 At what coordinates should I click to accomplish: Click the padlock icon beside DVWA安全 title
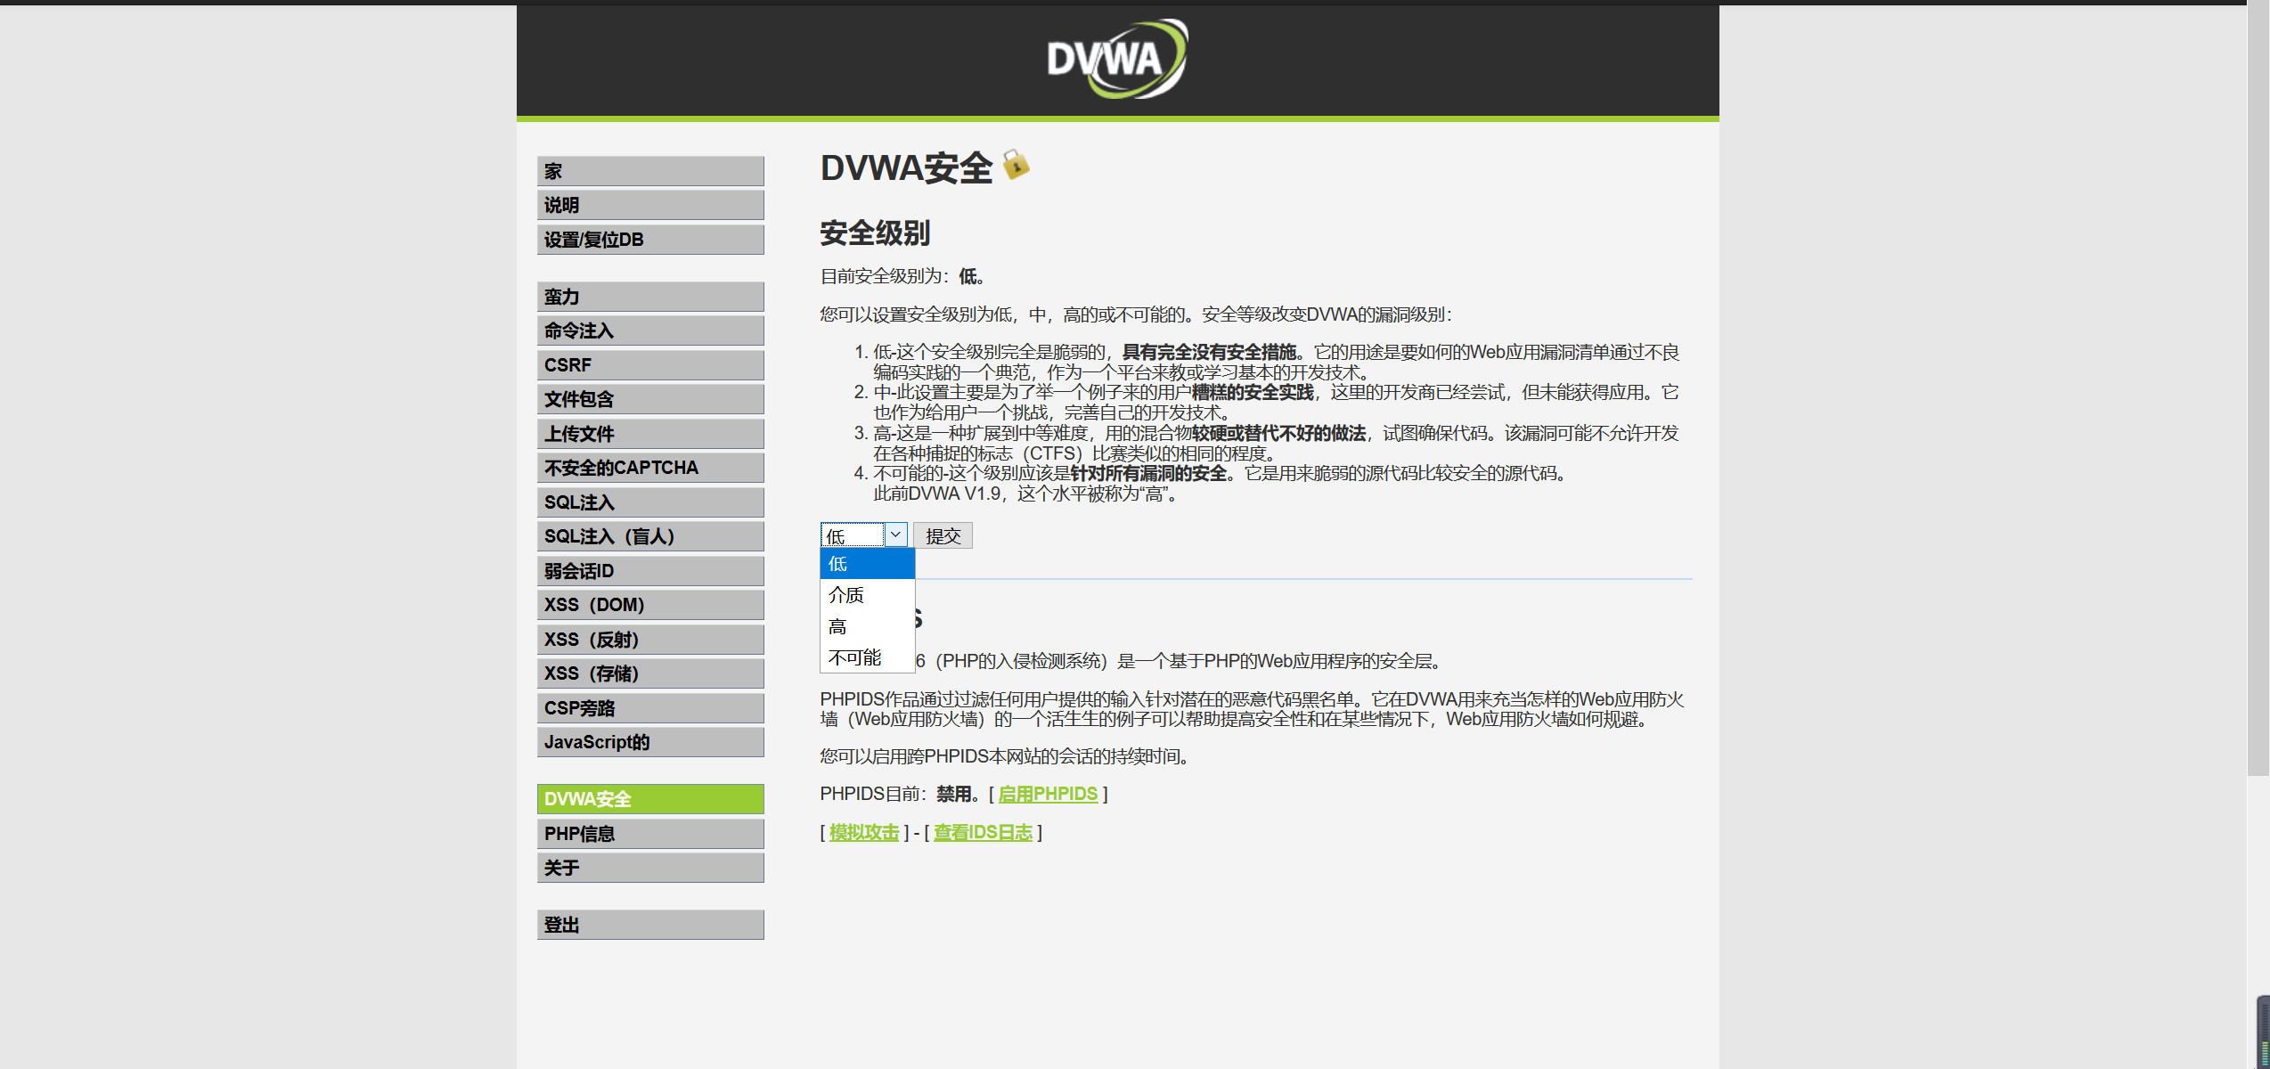[x=1016, y=165]
